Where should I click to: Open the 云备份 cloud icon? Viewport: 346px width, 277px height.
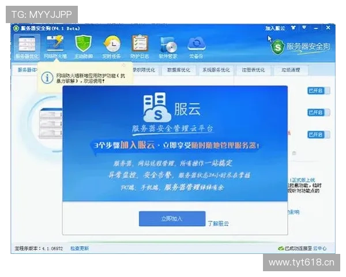(196, 47)
